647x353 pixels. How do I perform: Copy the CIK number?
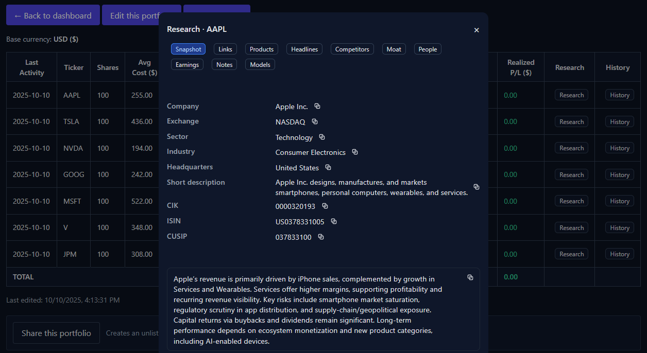[325, 205]
